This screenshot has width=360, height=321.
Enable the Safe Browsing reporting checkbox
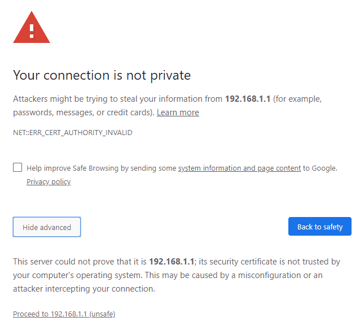(x=17, y=167)
